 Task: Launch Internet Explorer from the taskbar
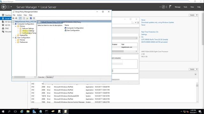[22, 111]
